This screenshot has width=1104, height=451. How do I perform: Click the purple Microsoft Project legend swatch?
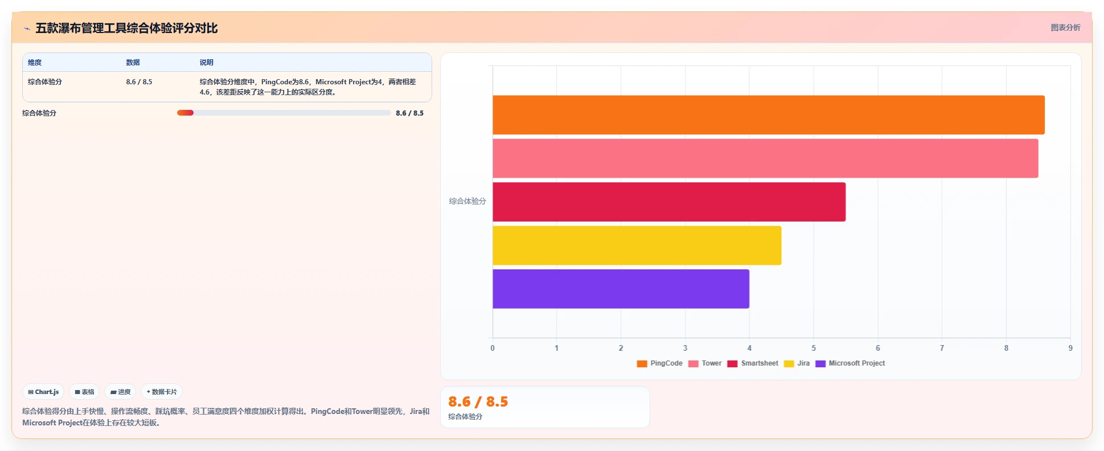click(820, 364)
